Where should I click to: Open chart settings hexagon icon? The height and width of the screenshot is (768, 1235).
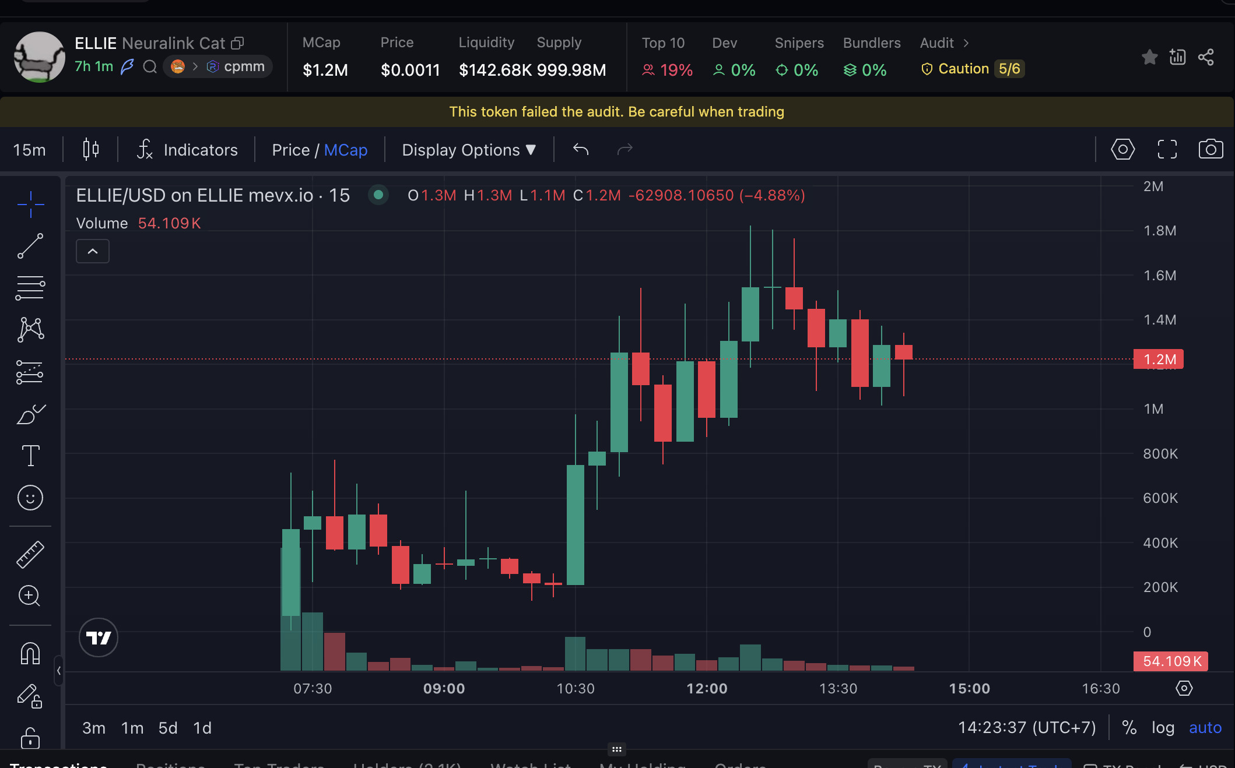click(1122, 150)
